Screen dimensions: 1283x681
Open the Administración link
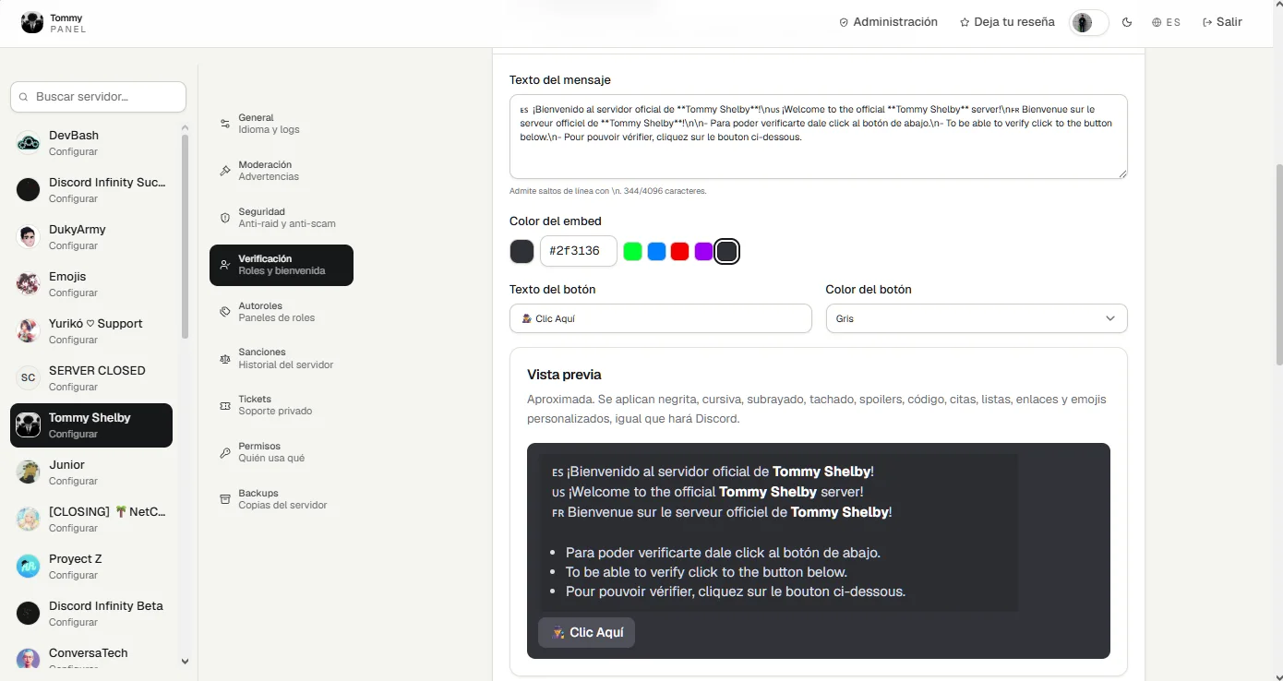(888, 22)
